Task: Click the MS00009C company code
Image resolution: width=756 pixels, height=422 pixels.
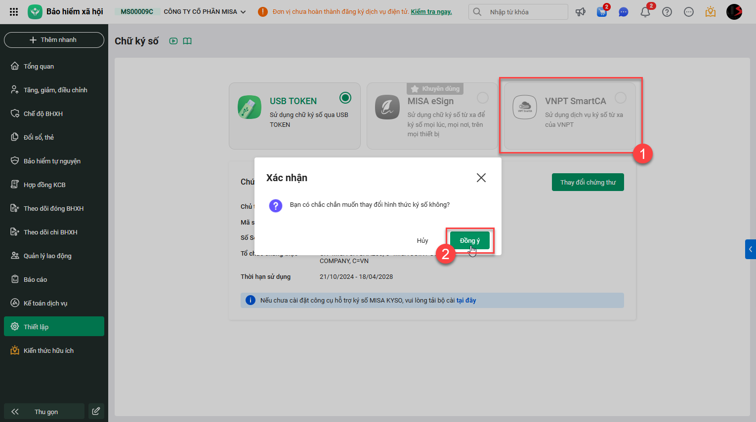Action: click(137, 12)
